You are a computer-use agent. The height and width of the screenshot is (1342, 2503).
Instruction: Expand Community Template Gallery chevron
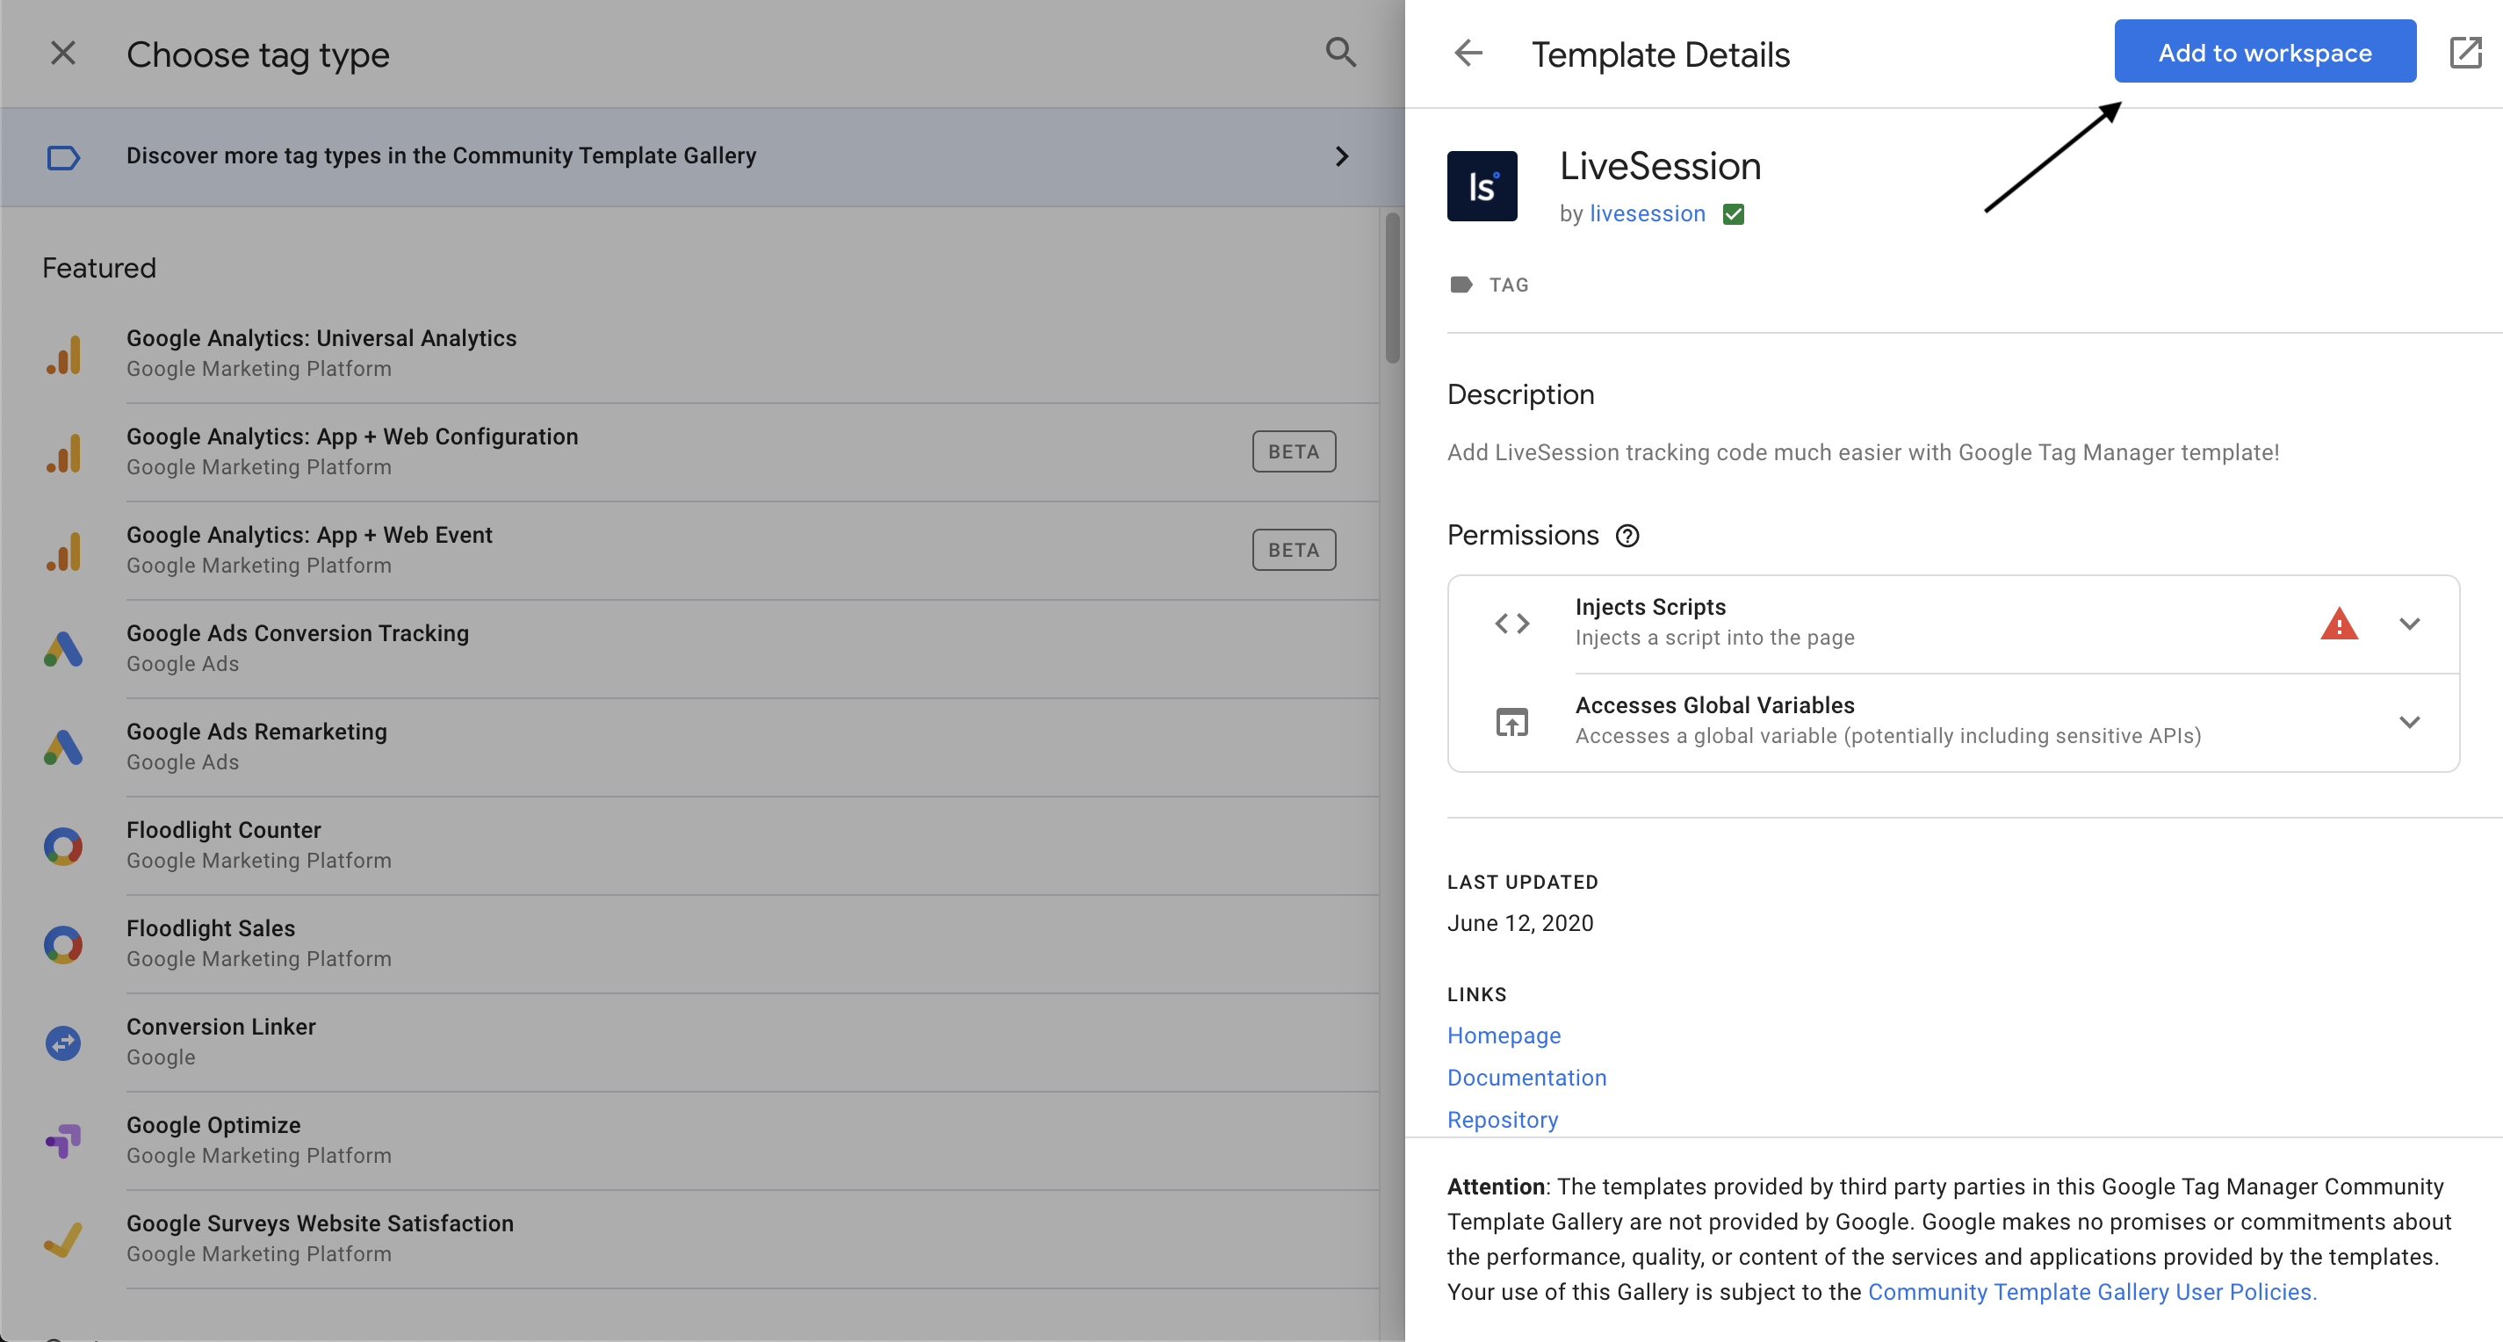[x=1342, y=156]
